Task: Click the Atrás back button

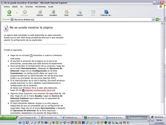Action: click(x=9, y=13)
